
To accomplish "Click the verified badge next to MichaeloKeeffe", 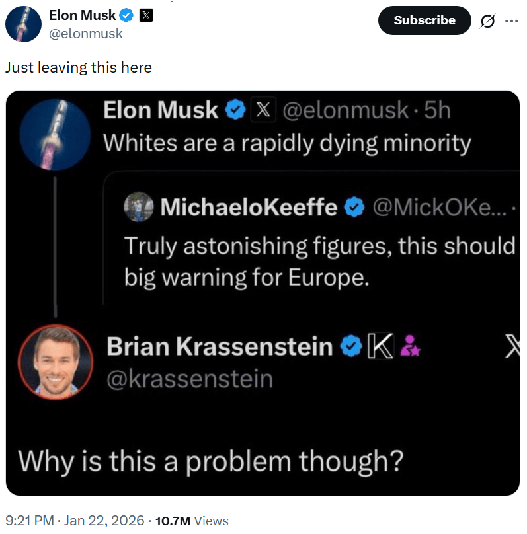I will [x=355, y=208].
